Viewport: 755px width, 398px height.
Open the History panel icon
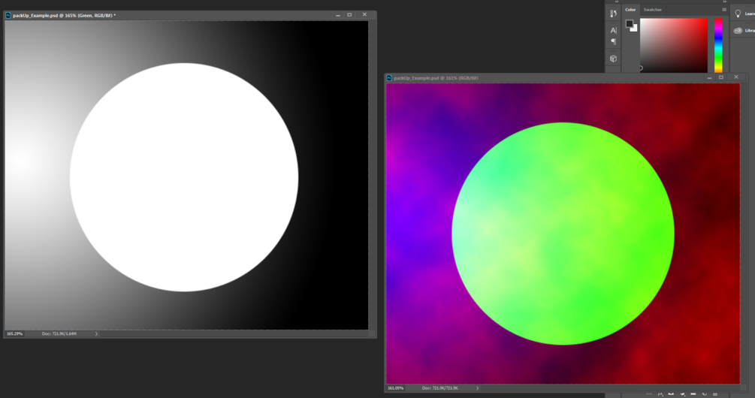tap(614, 14)
